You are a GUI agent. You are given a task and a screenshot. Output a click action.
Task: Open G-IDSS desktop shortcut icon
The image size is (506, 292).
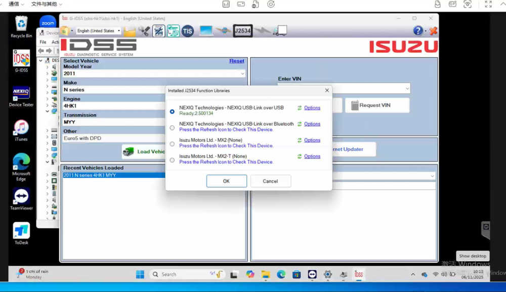pyautogui.click(x=21, y=61)
